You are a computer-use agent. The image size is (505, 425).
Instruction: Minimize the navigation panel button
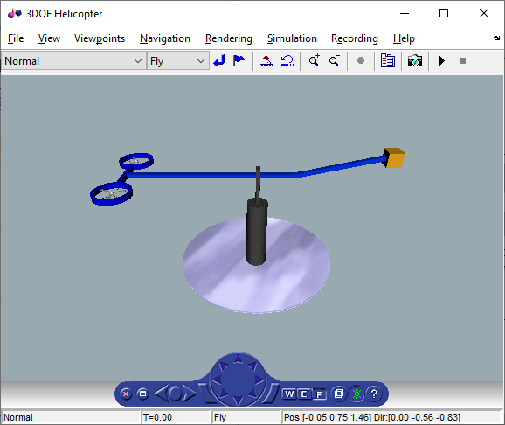[142, 394]
